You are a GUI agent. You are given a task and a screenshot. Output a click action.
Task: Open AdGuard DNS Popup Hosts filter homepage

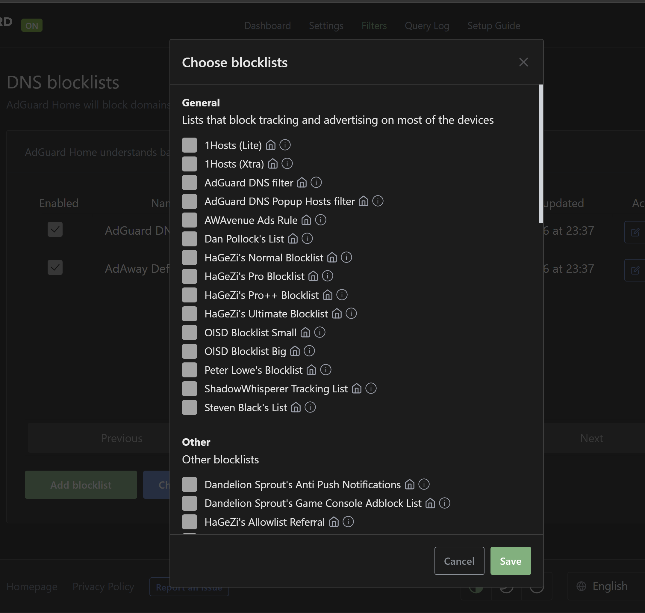(x=364, y=201)
